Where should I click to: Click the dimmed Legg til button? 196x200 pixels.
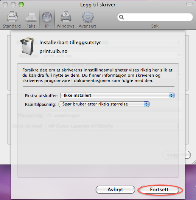coord(177,155)
